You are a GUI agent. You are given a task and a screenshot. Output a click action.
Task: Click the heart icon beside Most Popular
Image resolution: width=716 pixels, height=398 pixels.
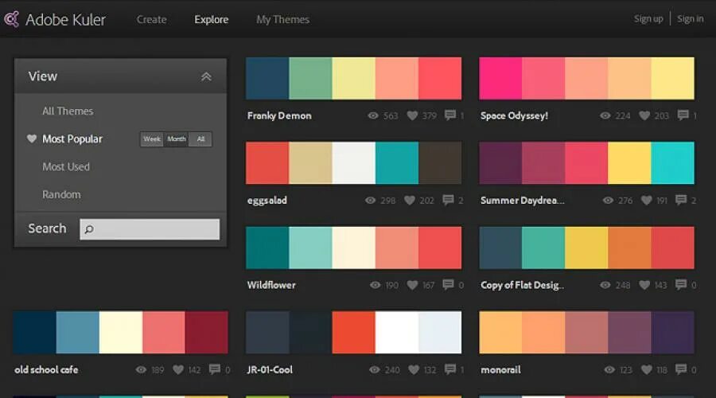tap(32, 139)
